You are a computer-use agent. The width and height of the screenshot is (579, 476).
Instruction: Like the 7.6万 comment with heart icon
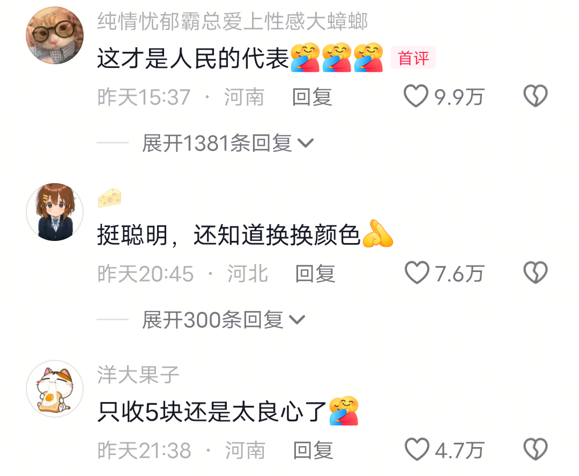pos(417,273)
